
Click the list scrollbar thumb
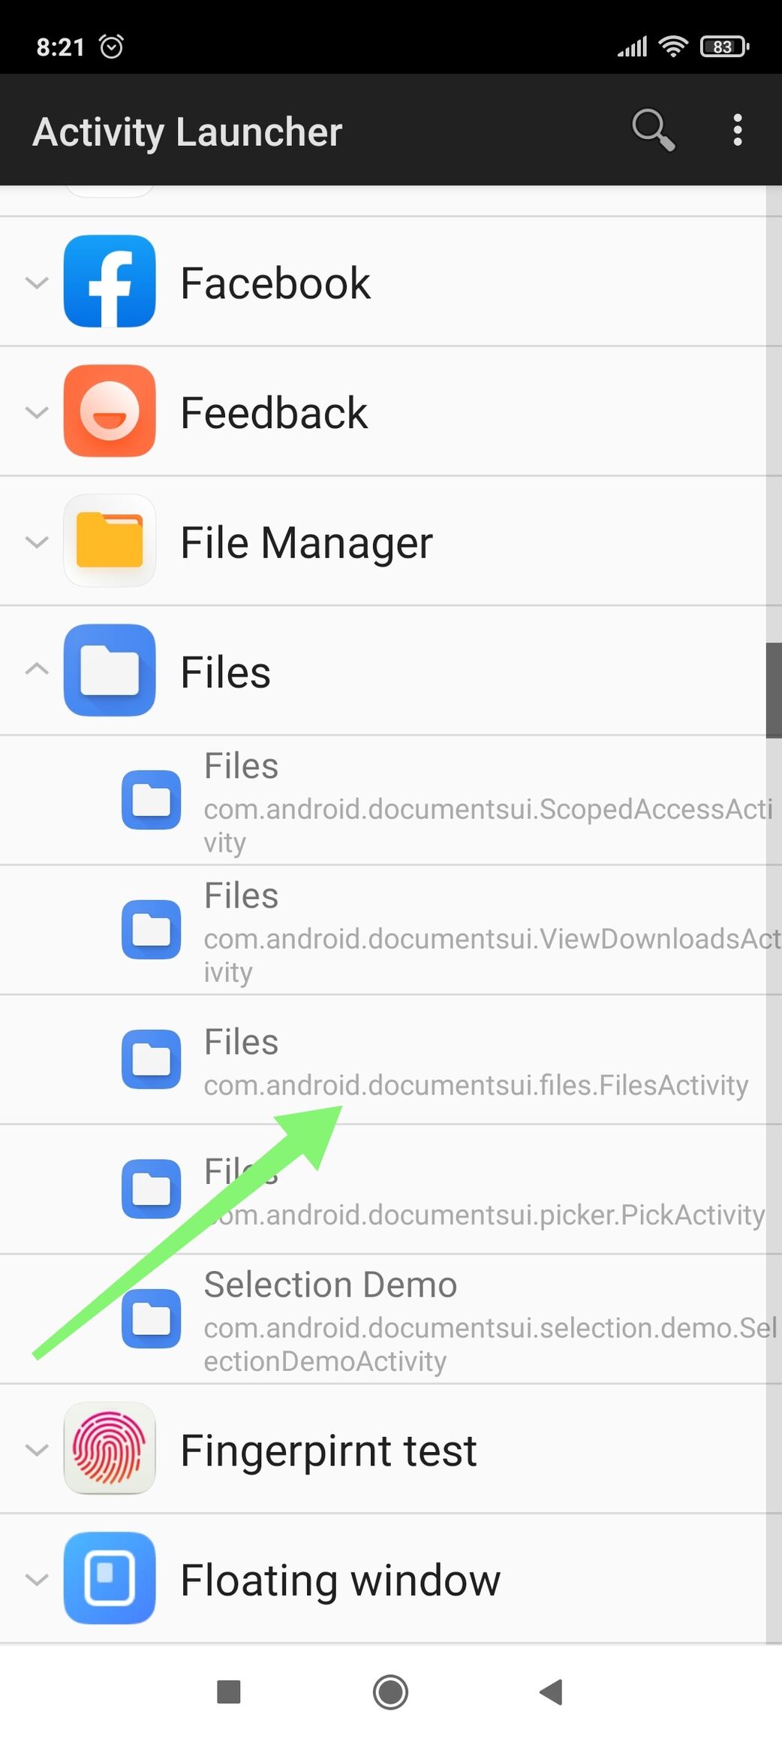[774, 690]
